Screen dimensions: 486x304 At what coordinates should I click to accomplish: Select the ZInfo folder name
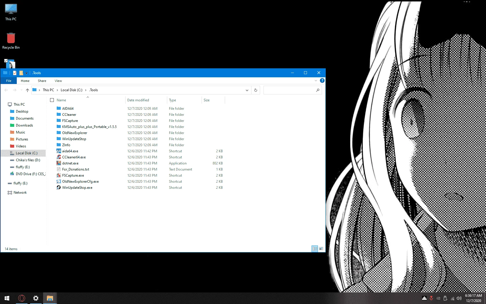click(66, 145)
